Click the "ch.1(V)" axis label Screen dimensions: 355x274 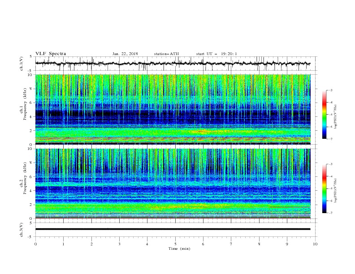(x=22, y=64)
